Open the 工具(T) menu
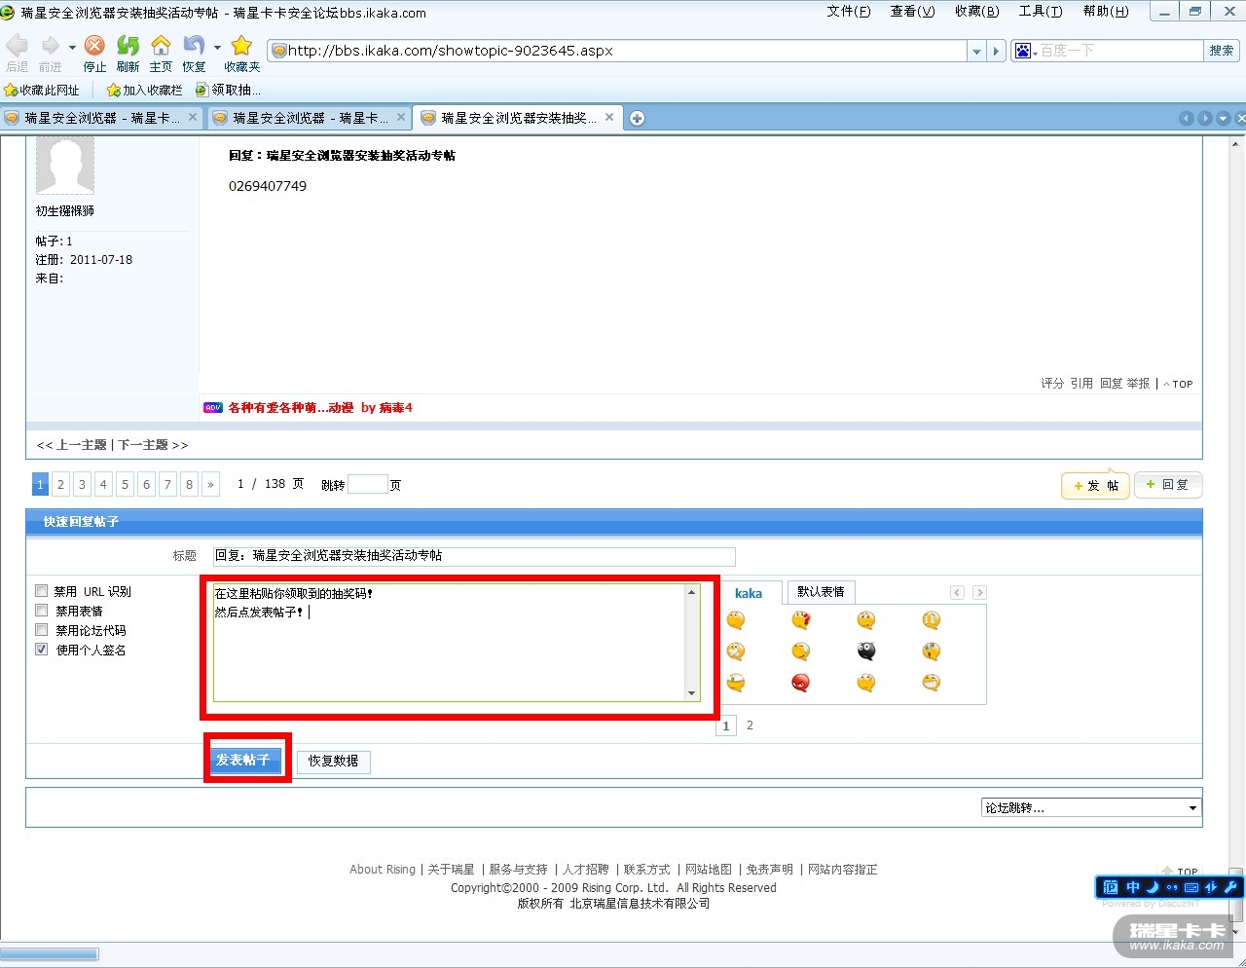 tap(1041, 12)
